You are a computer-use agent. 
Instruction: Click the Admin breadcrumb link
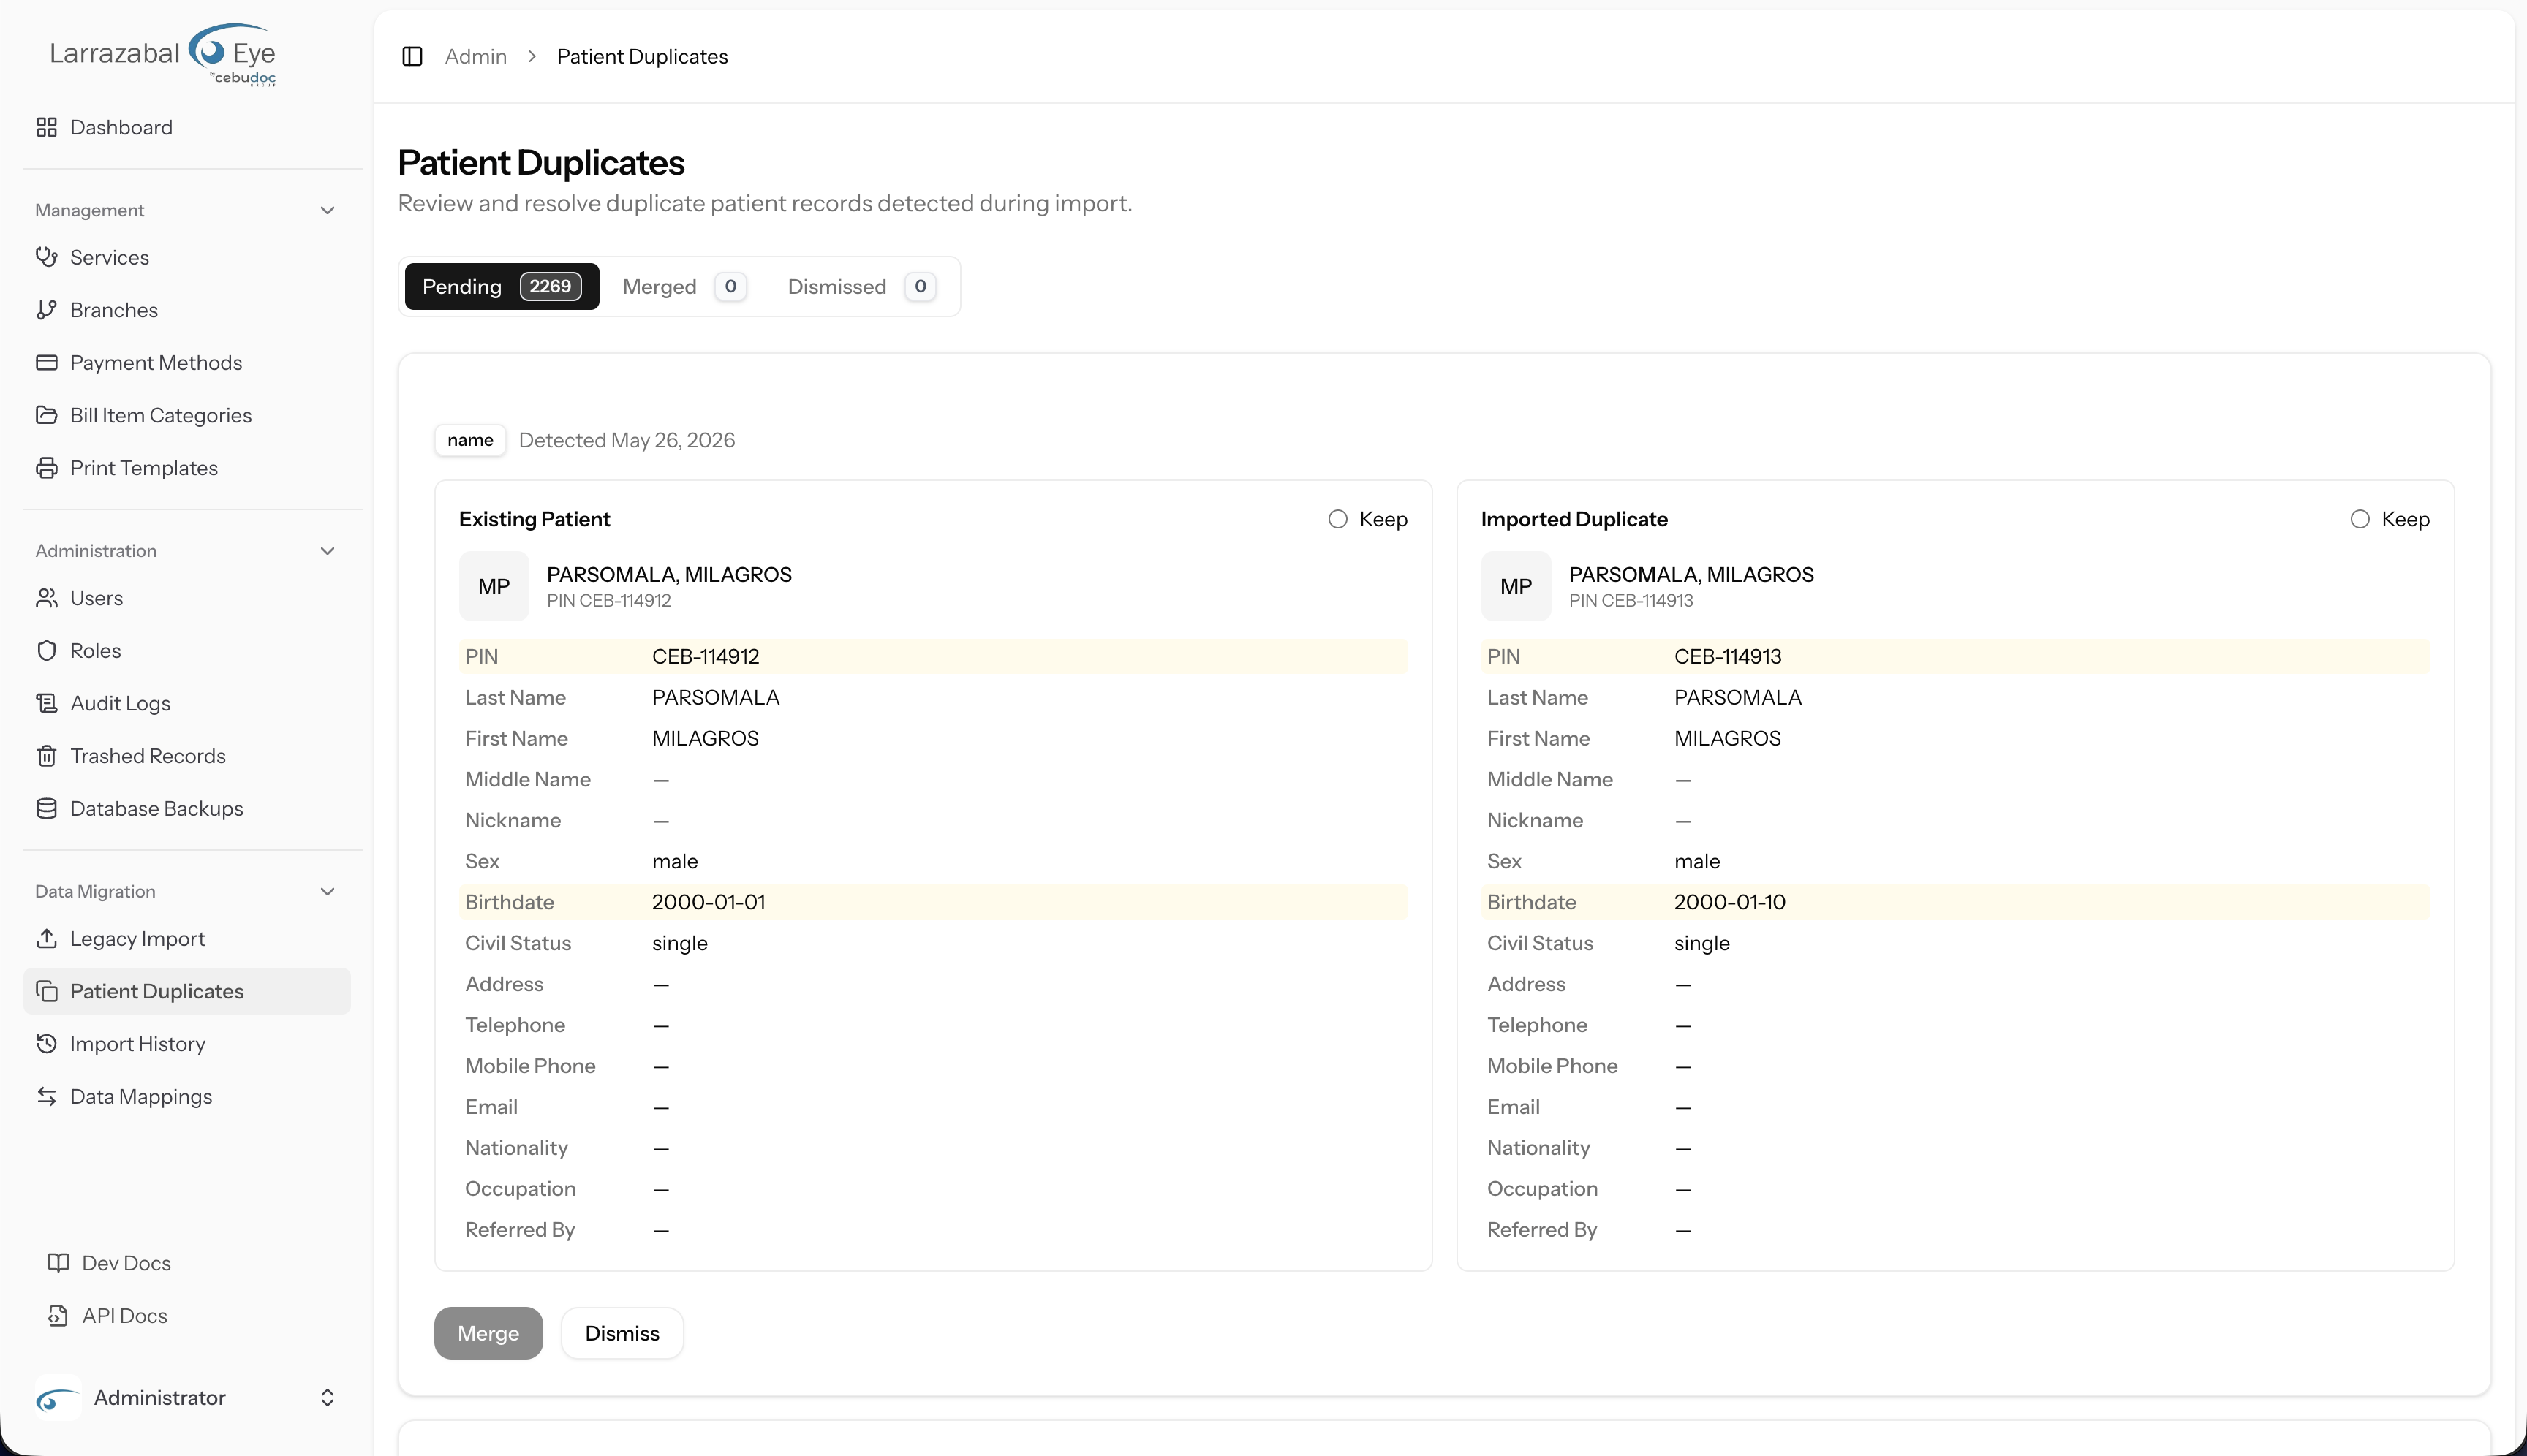click(x=475, y=56)
